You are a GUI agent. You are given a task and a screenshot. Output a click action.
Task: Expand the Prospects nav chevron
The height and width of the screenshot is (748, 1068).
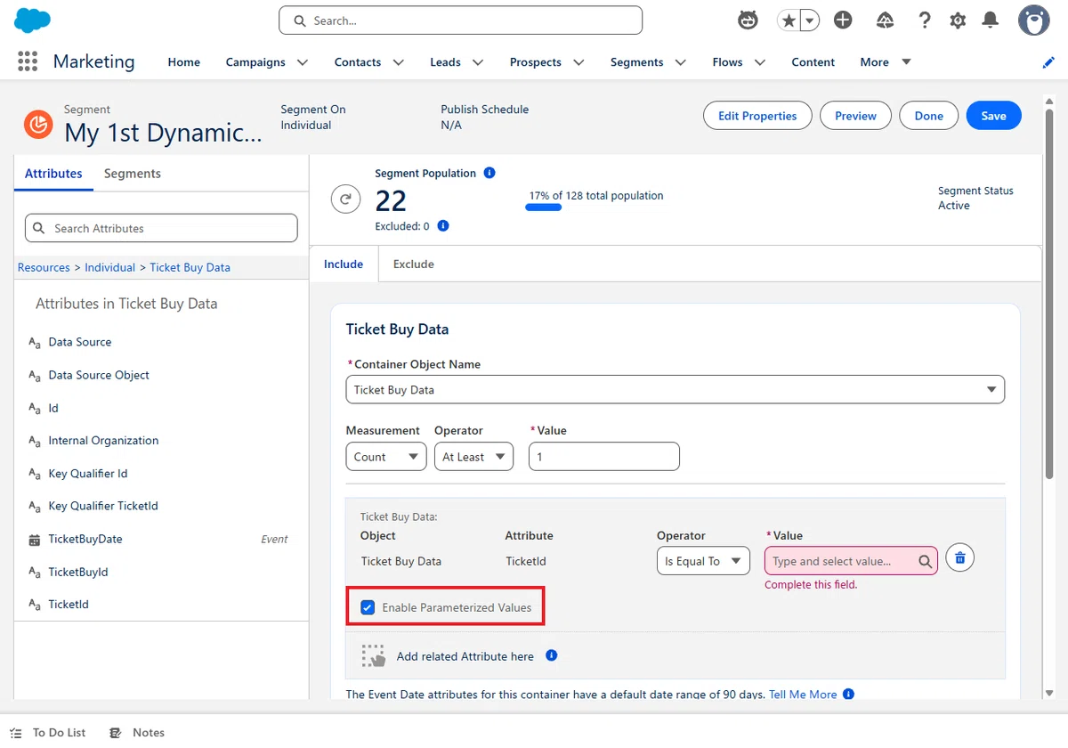tap(578, 62)
